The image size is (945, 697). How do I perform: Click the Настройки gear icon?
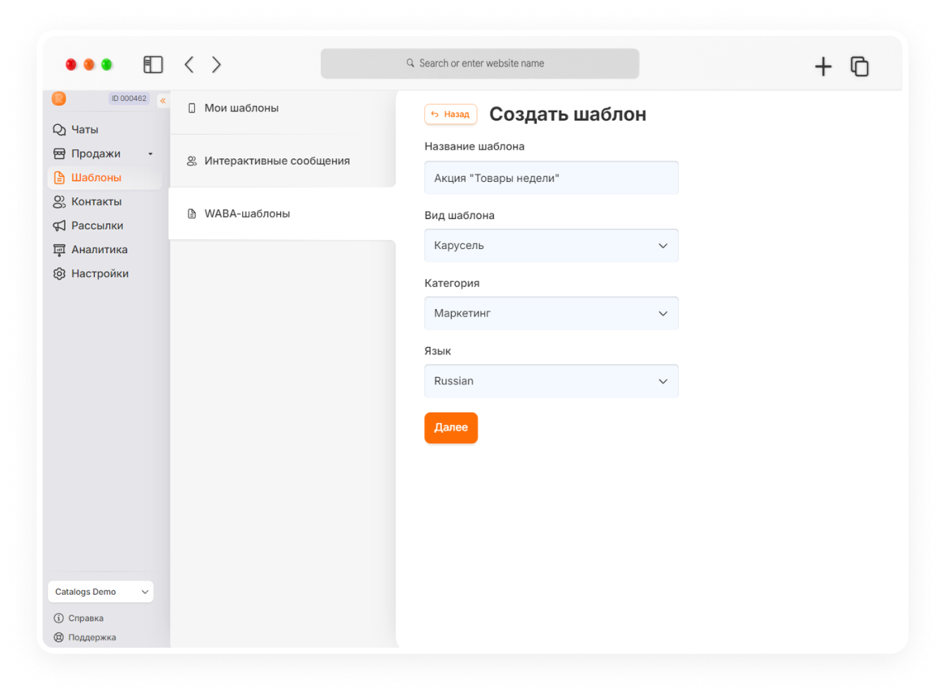click(59, 274)
